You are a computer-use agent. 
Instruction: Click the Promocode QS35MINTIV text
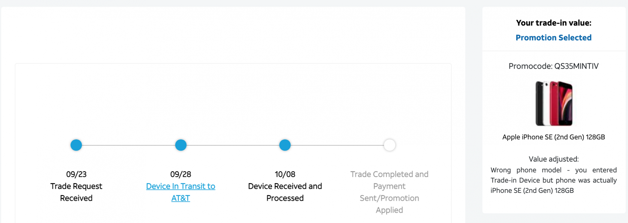click(x=554, y=66)
